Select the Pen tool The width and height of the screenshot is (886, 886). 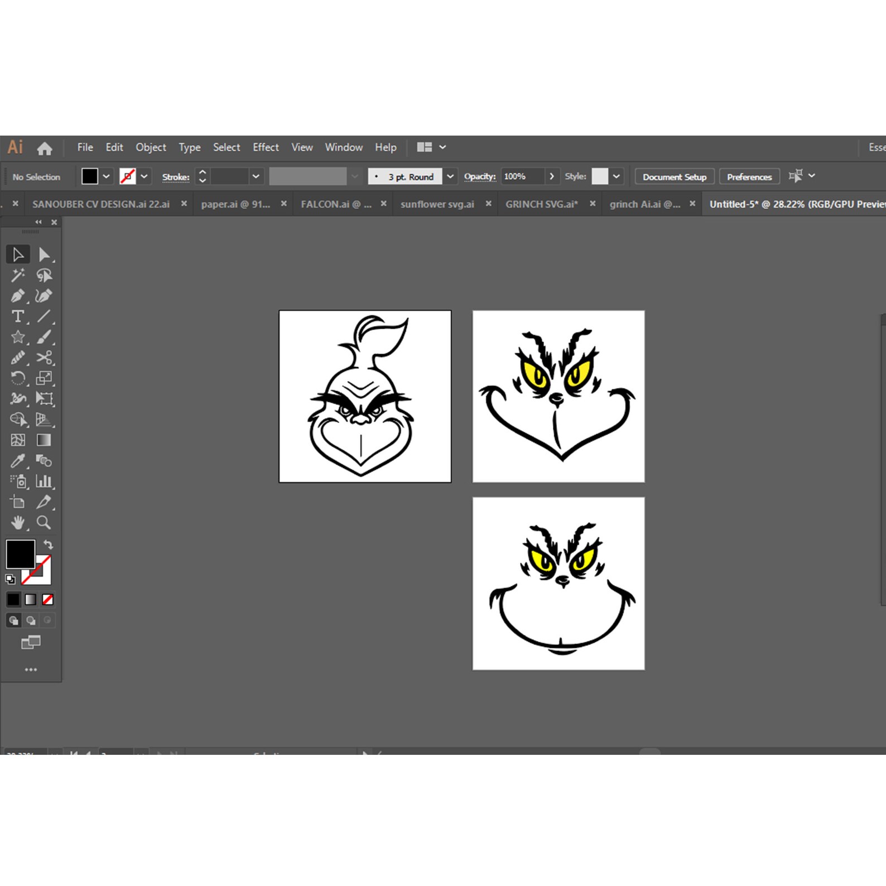18,296
